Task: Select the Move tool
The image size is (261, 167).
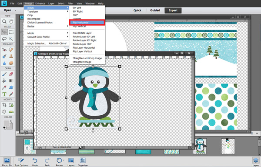Action: coord(4,32)
